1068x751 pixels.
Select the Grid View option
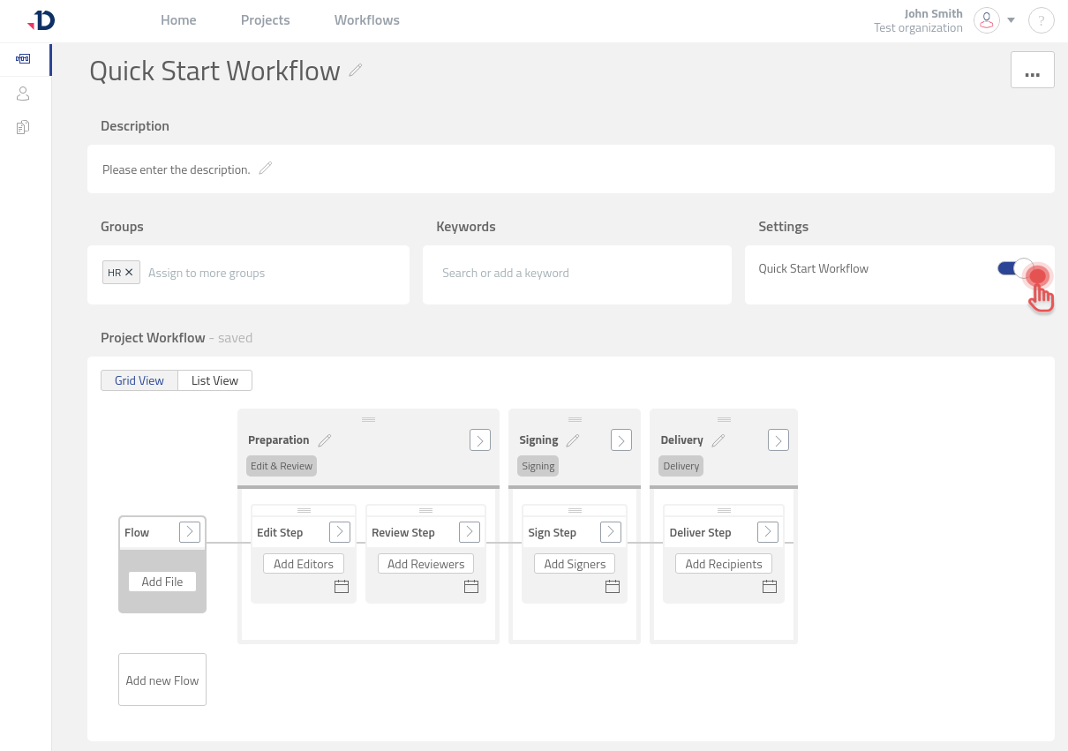coord(139,380)
